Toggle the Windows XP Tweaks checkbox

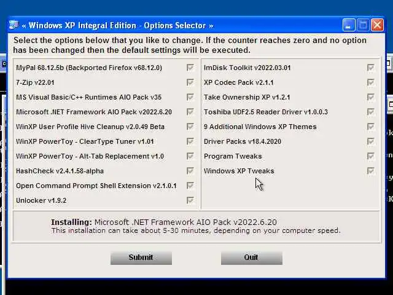click(371, 171)
